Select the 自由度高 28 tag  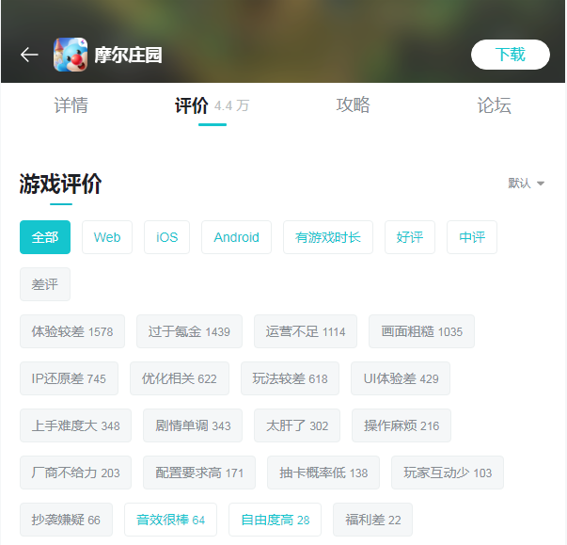[275, 520]
